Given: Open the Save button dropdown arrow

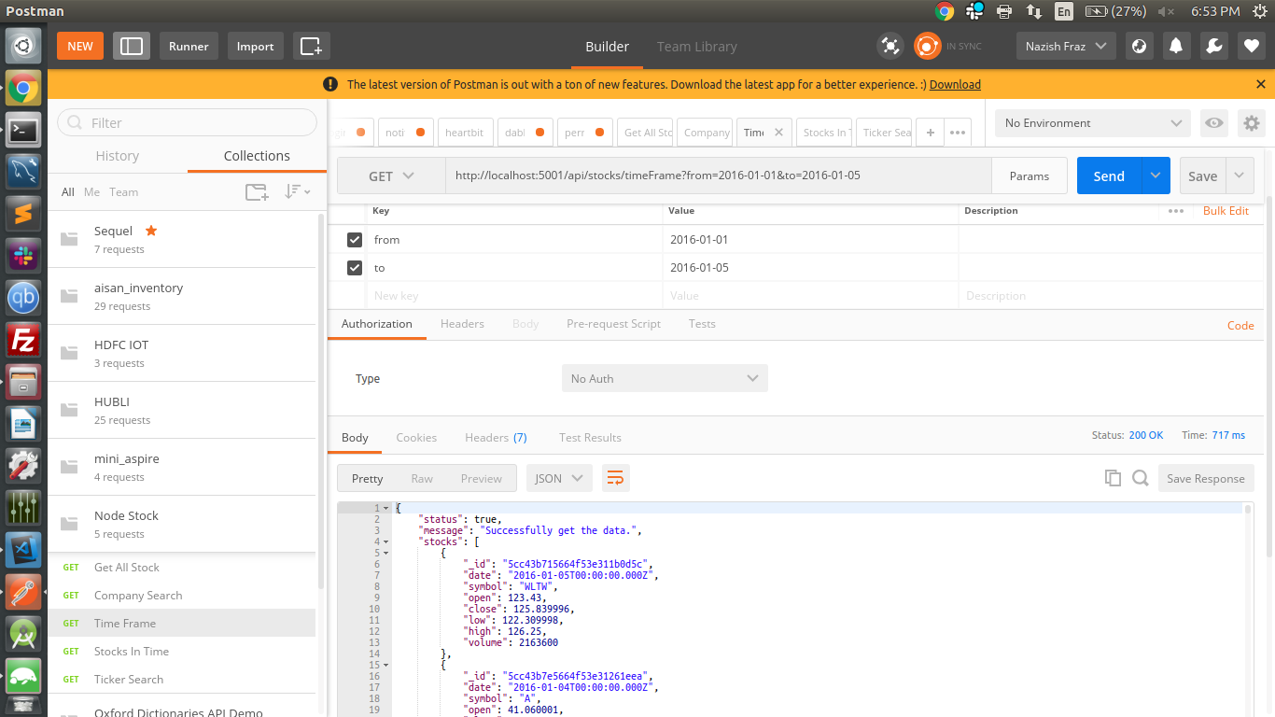Looking at the screenshot, I should [1240, 176].
